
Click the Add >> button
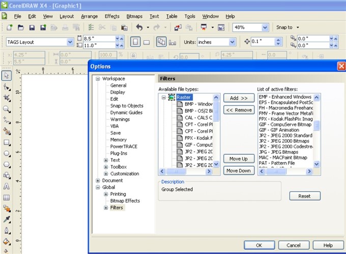click(239, 98)
